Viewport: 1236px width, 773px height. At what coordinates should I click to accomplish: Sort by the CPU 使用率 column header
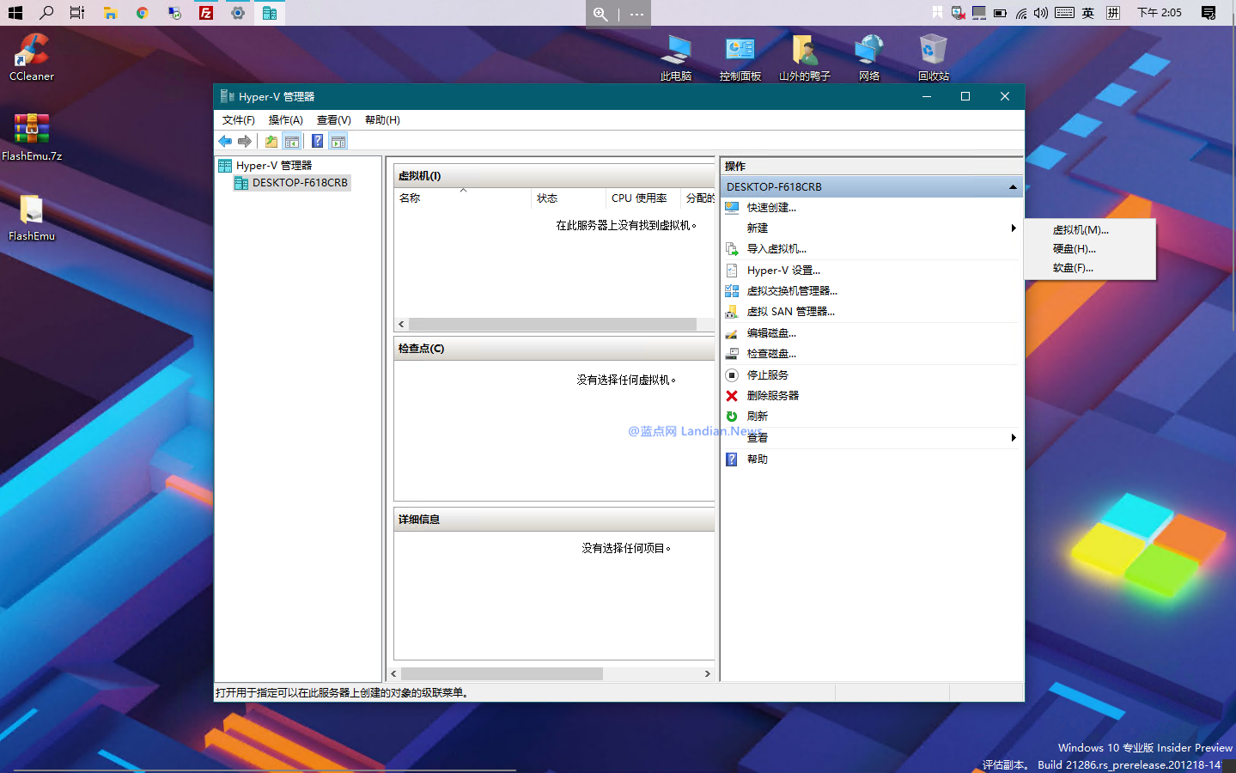(x=643, y=198)
